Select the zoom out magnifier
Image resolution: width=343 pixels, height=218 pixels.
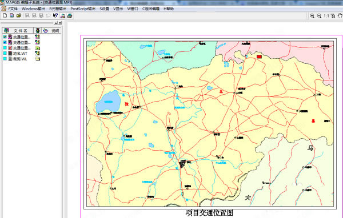[x=319, y=16]
